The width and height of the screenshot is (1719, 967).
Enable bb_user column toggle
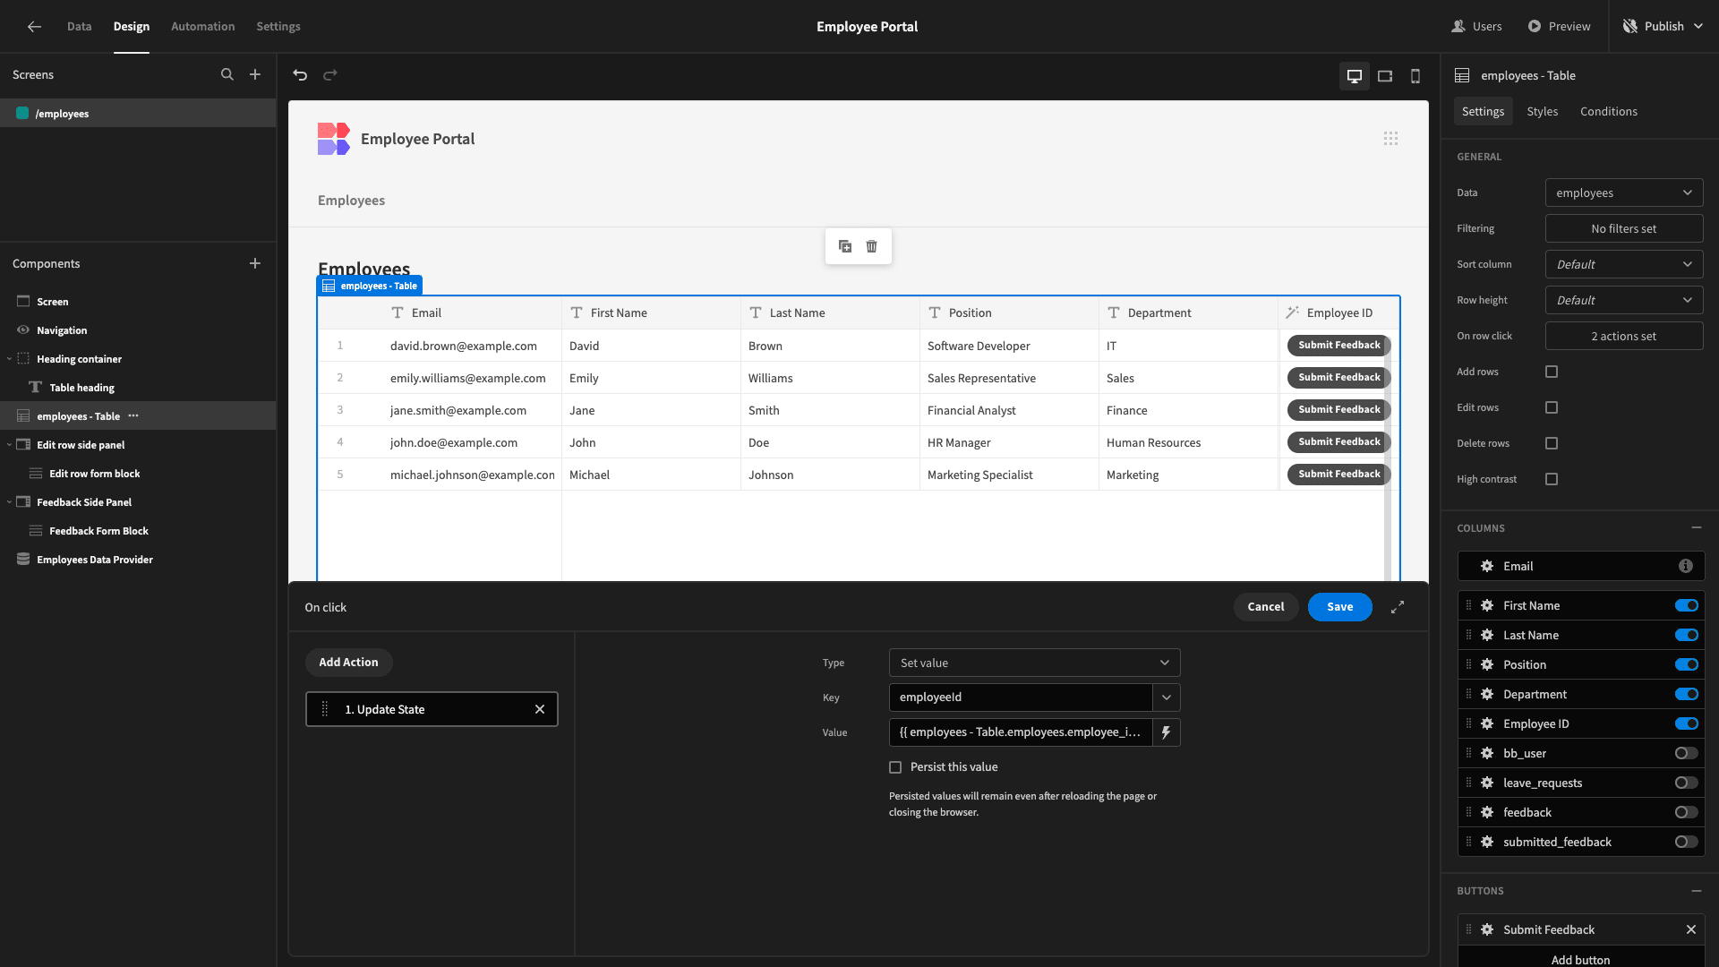[1687, 754]
